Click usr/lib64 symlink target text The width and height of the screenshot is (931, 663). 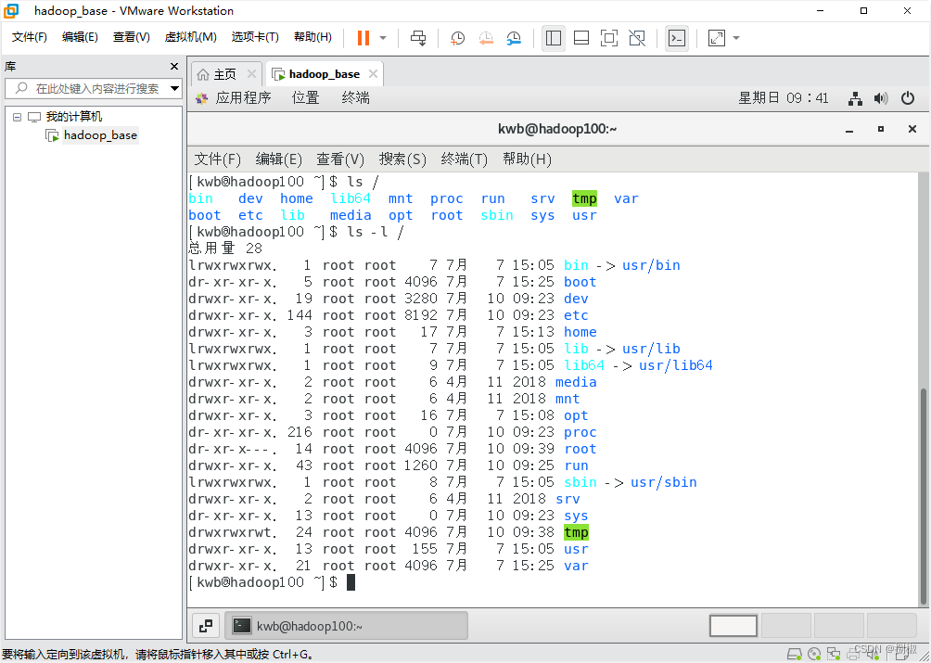click(x=676, y=365)
